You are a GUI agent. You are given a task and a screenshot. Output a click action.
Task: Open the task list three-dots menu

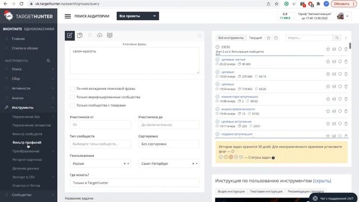(346, 38)
